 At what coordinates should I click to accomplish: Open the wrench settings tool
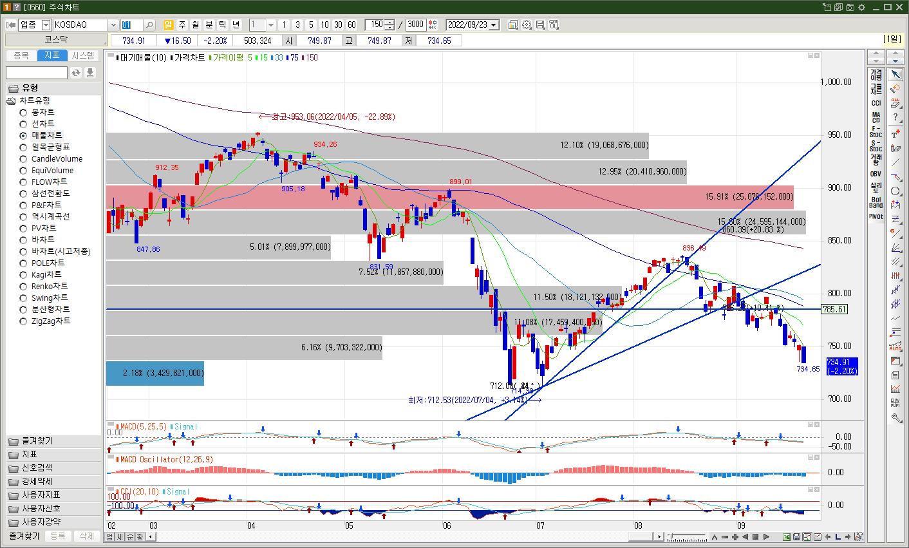click(895, 417)
